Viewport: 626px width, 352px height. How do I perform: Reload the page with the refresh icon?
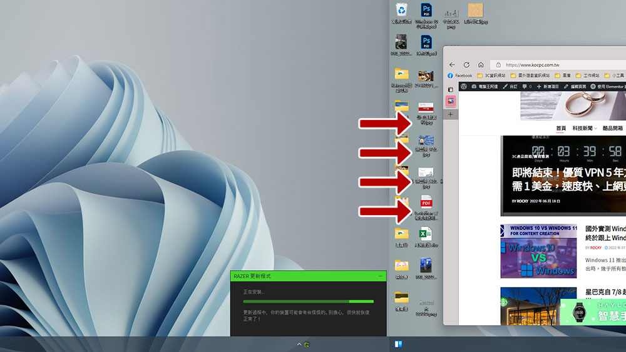(466, 64)
